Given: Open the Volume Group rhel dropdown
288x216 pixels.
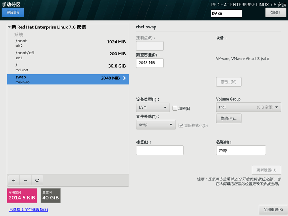Looking at the screenshot, I should [x=248, y=107].
